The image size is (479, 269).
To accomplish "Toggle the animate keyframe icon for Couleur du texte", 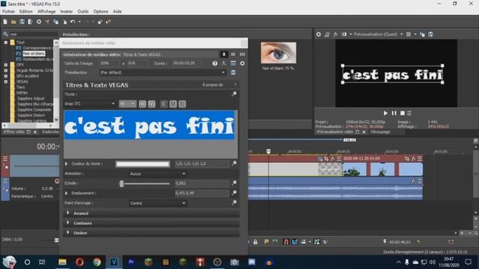I will click(x=234, y=163).
